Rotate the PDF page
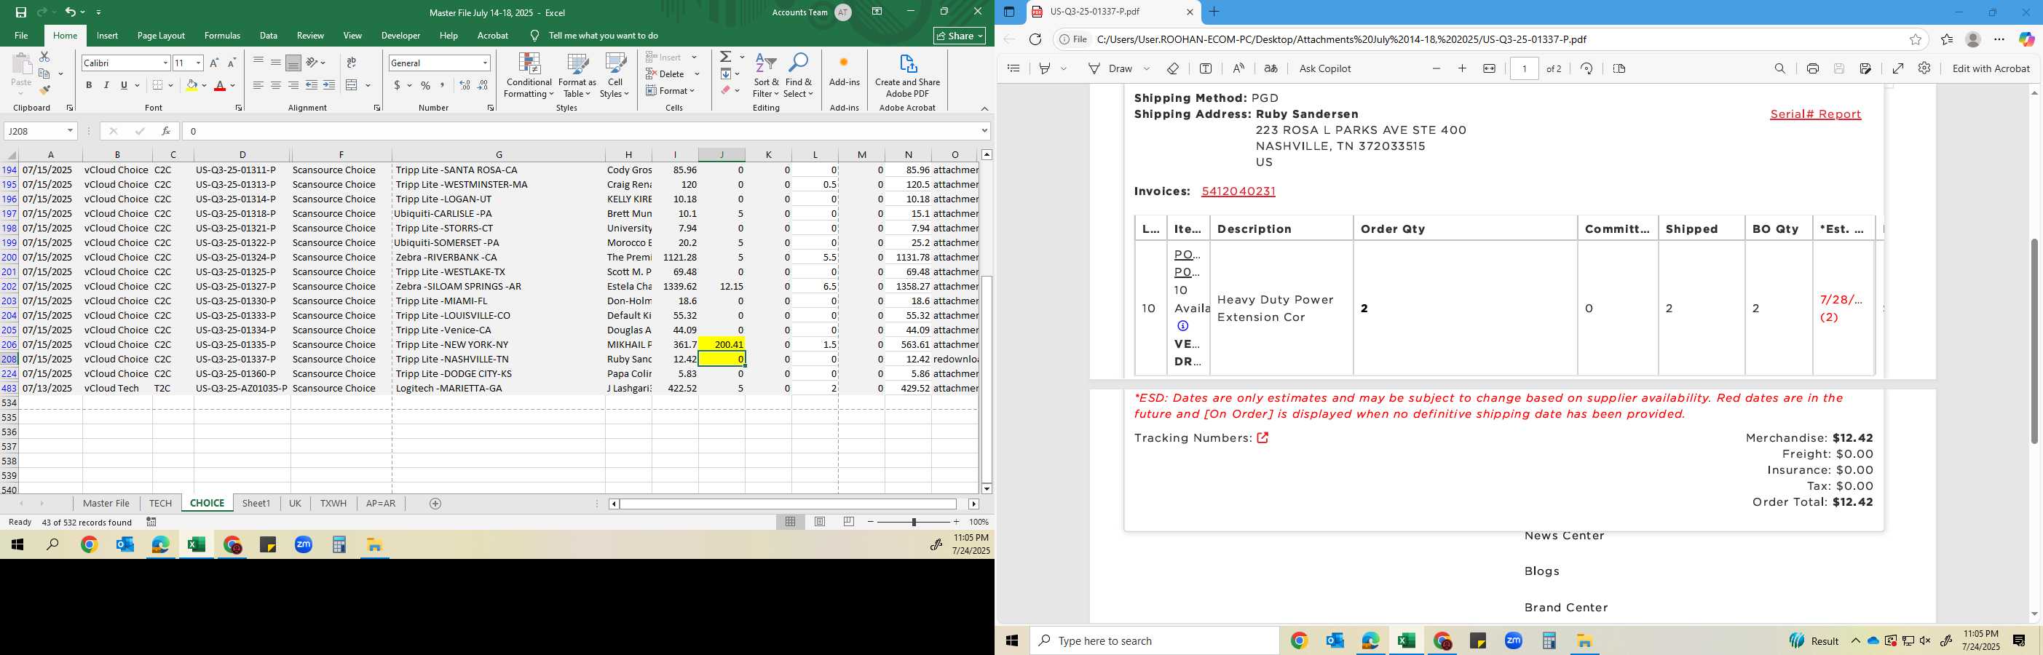The height and width of the screenshot is (655, 2043). [x=1586, y=68]
